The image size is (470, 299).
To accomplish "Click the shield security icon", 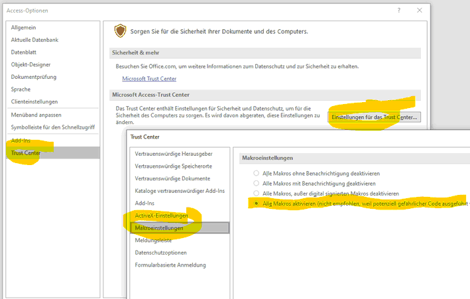I will coord(120,31).
